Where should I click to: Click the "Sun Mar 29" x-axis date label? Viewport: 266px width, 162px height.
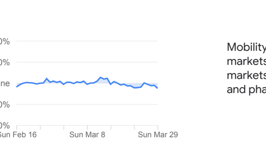pos(158,135)
